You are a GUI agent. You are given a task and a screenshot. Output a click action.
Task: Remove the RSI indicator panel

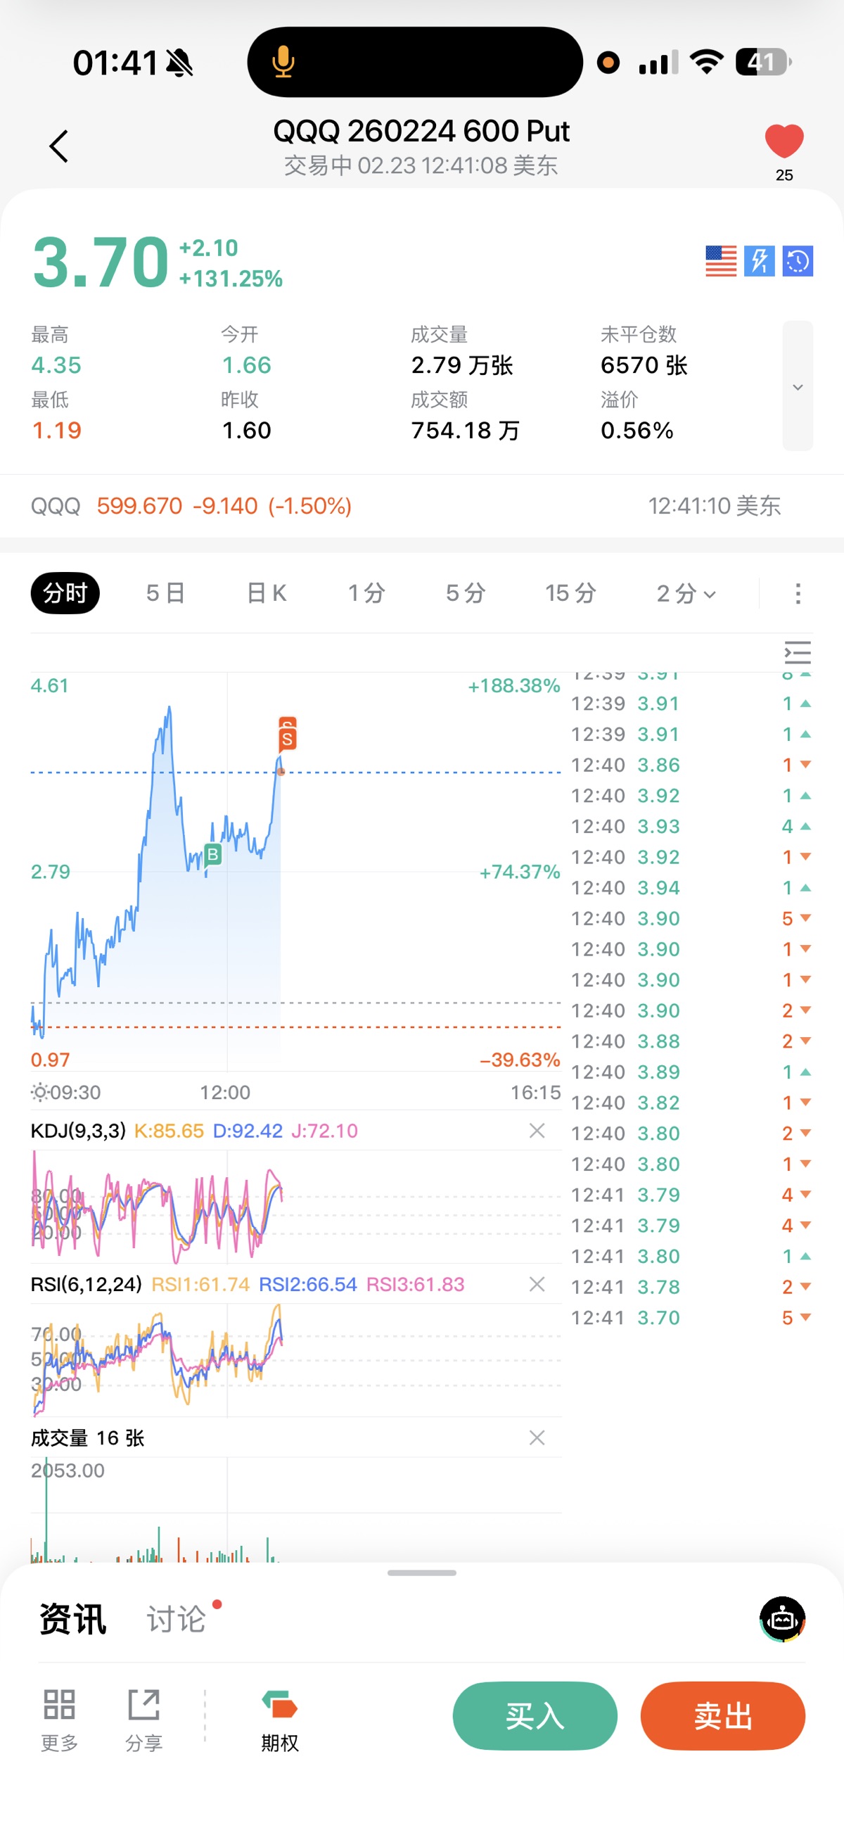537,1283
